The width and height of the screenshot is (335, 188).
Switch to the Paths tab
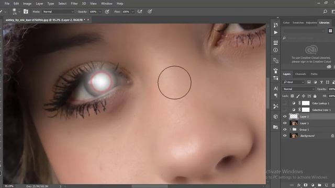click(x=314, y=74)
